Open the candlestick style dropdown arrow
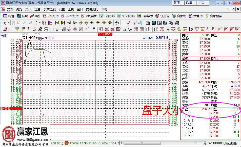 [x=40, y=22]
